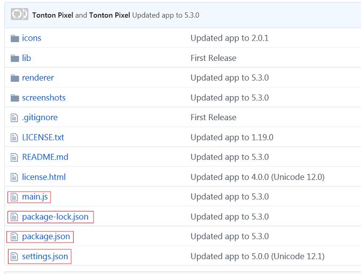Click the .gitignore file icon

point(14,118)
